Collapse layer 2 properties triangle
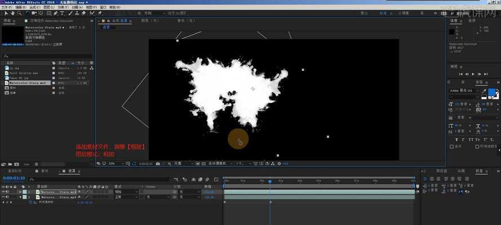This screenshot has width=501, height=225. coord(20,197)
